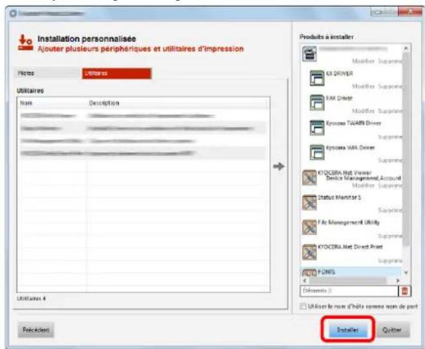Click Supprimer under the printer device entry

390,61
